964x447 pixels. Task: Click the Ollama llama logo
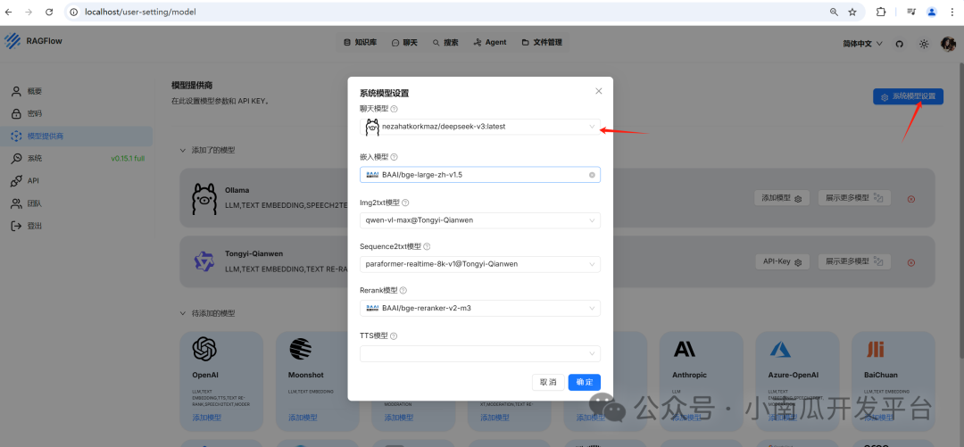tap(204, 198)
